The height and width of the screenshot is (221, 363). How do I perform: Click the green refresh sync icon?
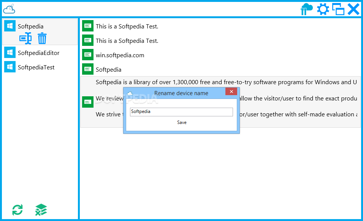coord(17,210)
